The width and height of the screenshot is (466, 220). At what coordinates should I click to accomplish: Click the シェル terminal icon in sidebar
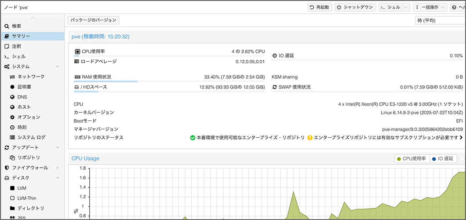point(7,57)
